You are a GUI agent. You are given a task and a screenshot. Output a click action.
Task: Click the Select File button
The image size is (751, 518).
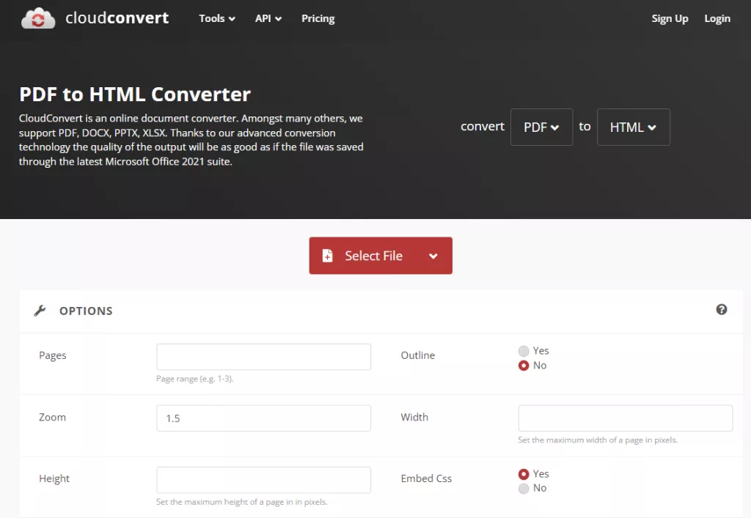click(381, 256)
